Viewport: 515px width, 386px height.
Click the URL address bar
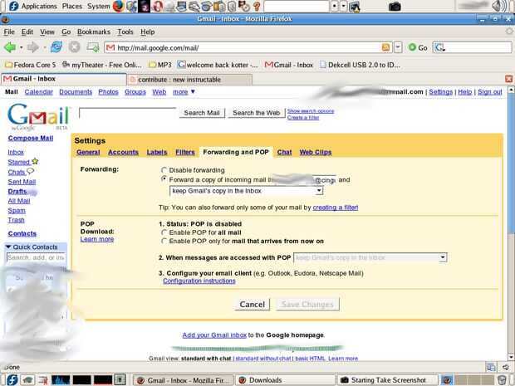click(243, 47)
